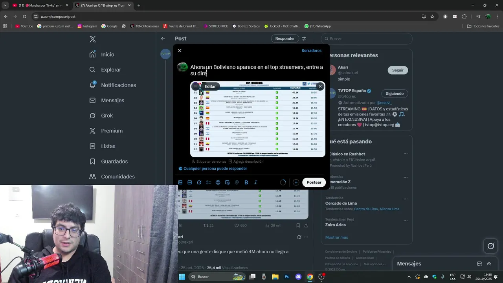
Task: Open Photoshop from the Windows taskbar
Action: tap(287, 277)
